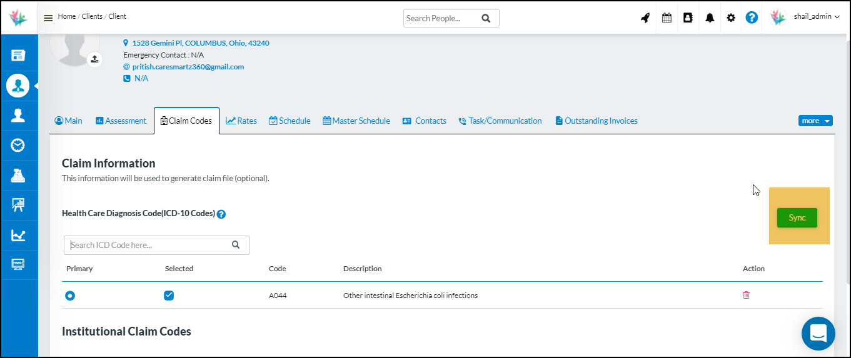Switch to the Rates tab

(241, 121)
